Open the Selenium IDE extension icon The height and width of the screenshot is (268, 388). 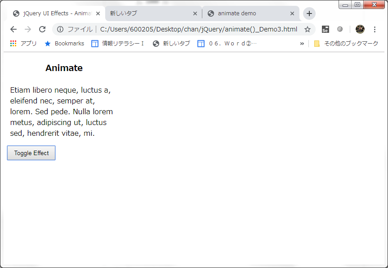pyautogui.click(x=325, y=29)
